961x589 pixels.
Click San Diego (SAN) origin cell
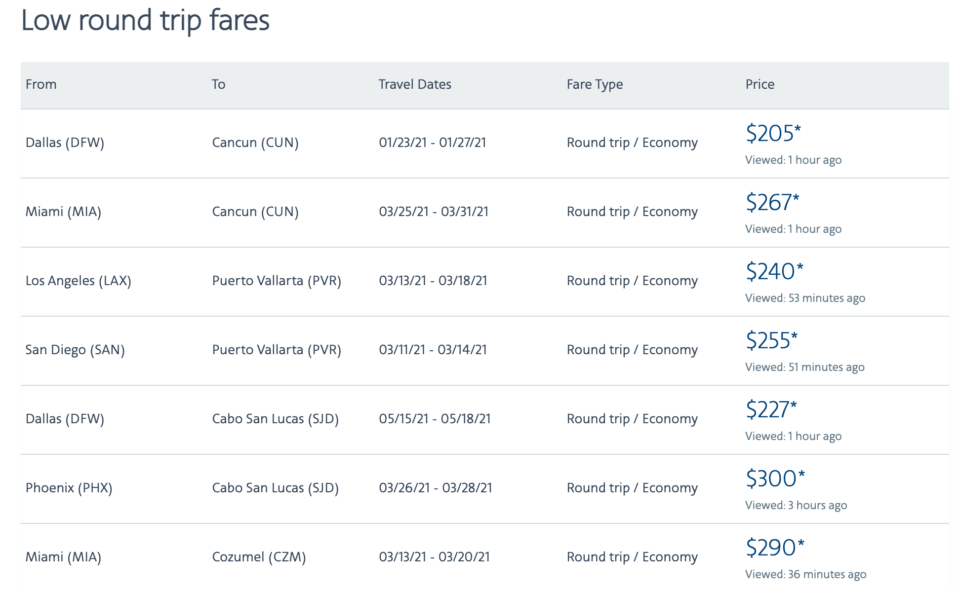[x=75, y=350]
